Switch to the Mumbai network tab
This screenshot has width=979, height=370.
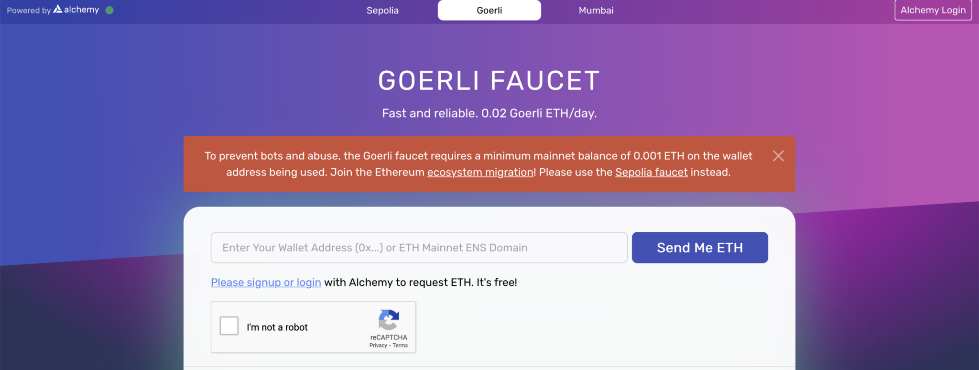[596, 10]
